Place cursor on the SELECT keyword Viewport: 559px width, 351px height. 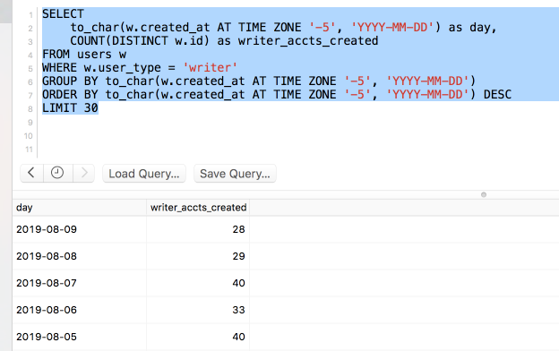[63, 14]
